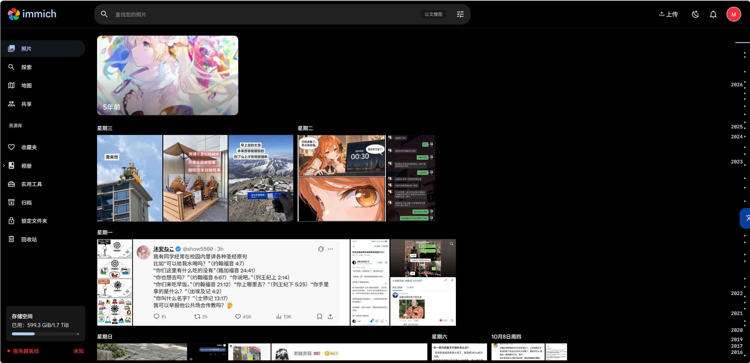This screenshot has width=750, height=363.
Task: Click the Albums (相册) picture icon
Action: point(11,165)
